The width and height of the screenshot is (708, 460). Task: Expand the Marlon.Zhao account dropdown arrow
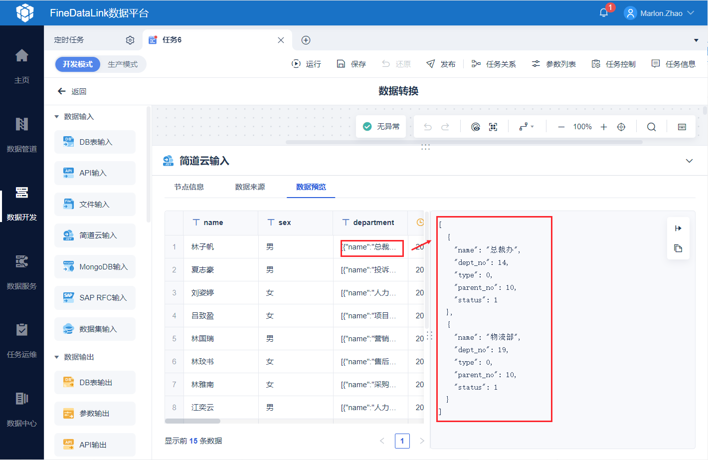click(691, 13)
